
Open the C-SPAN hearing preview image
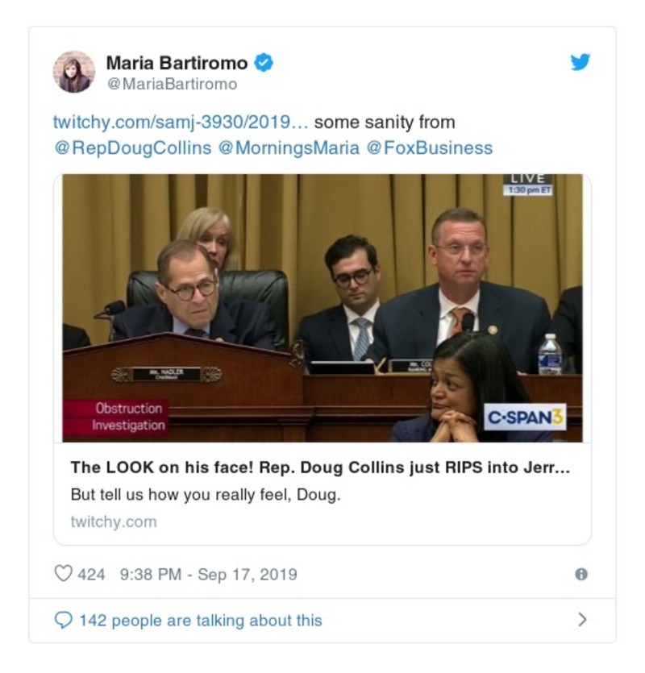[x=322, y=308]
